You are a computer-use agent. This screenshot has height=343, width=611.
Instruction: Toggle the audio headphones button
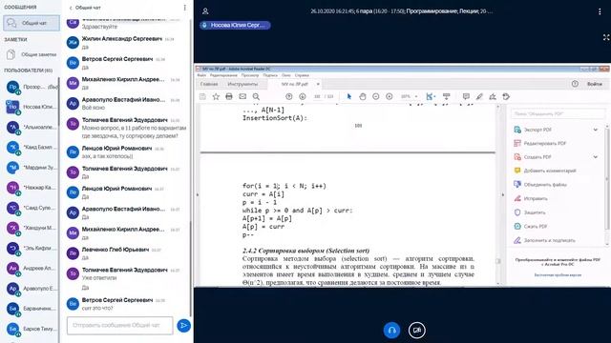coord(391,331)
